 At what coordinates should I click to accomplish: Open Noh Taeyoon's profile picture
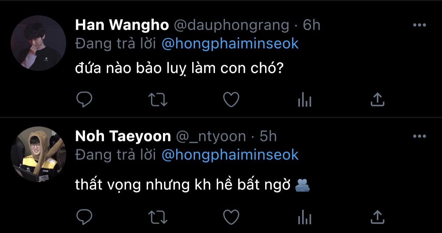click(x=38, y=154)
